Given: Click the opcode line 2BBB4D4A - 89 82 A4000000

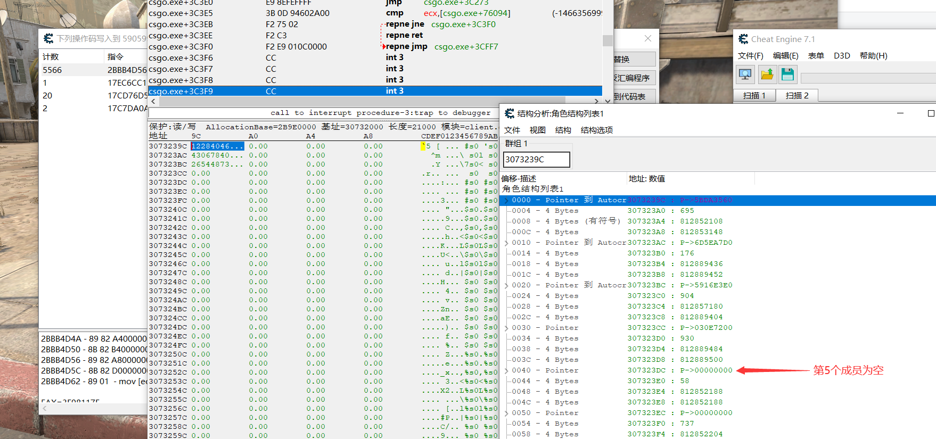Looking at the screenshot, I should point(94,338).
